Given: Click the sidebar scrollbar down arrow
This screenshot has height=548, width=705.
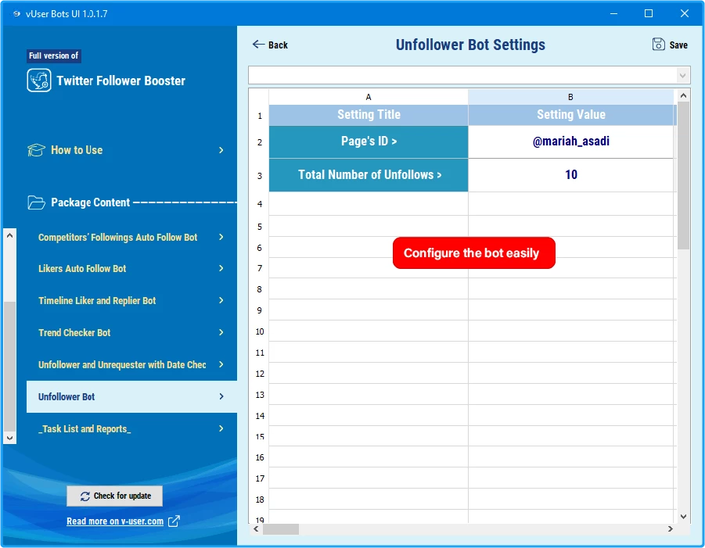Looking at the screenshot, I should [10, 438].
